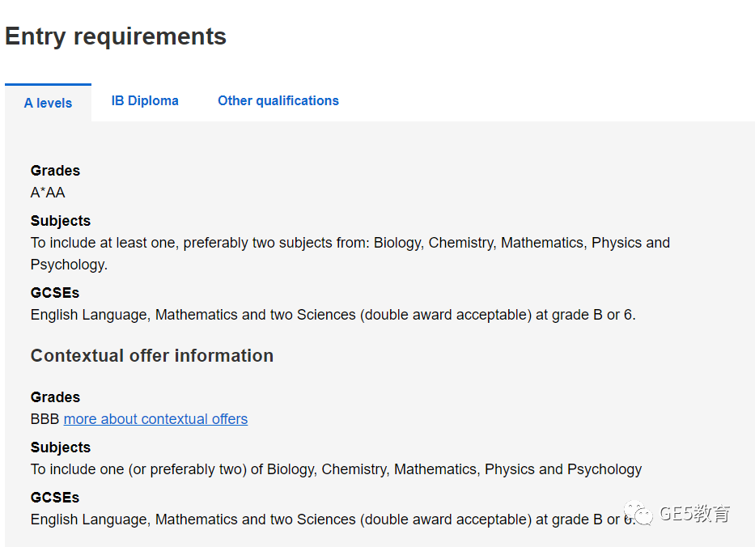Click the Subjects label under Contextual offer

coord(61,447)
